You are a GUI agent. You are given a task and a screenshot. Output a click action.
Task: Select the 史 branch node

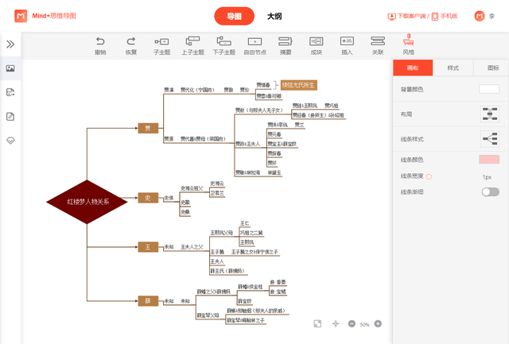(148, 198)
